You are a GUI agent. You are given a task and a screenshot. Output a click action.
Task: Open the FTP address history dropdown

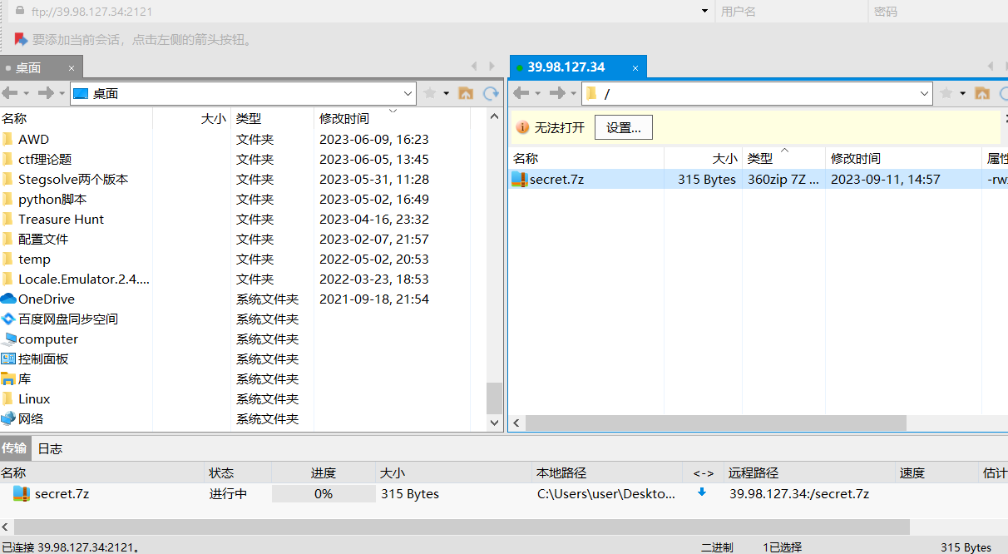click(x=704, y=12)
